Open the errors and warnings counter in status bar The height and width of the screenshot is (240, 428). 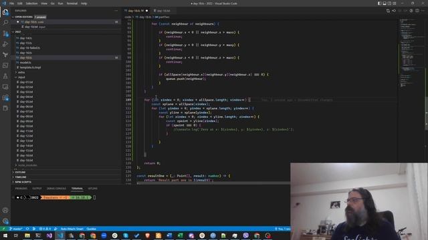(45, 229)
